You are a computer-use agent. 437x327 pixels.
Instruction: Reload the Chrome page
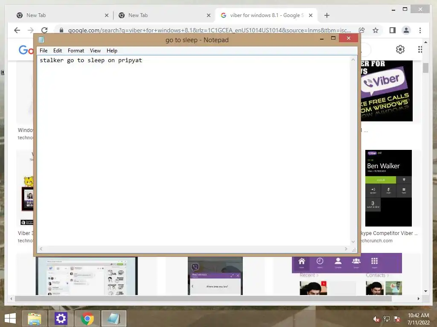point(44,30)
